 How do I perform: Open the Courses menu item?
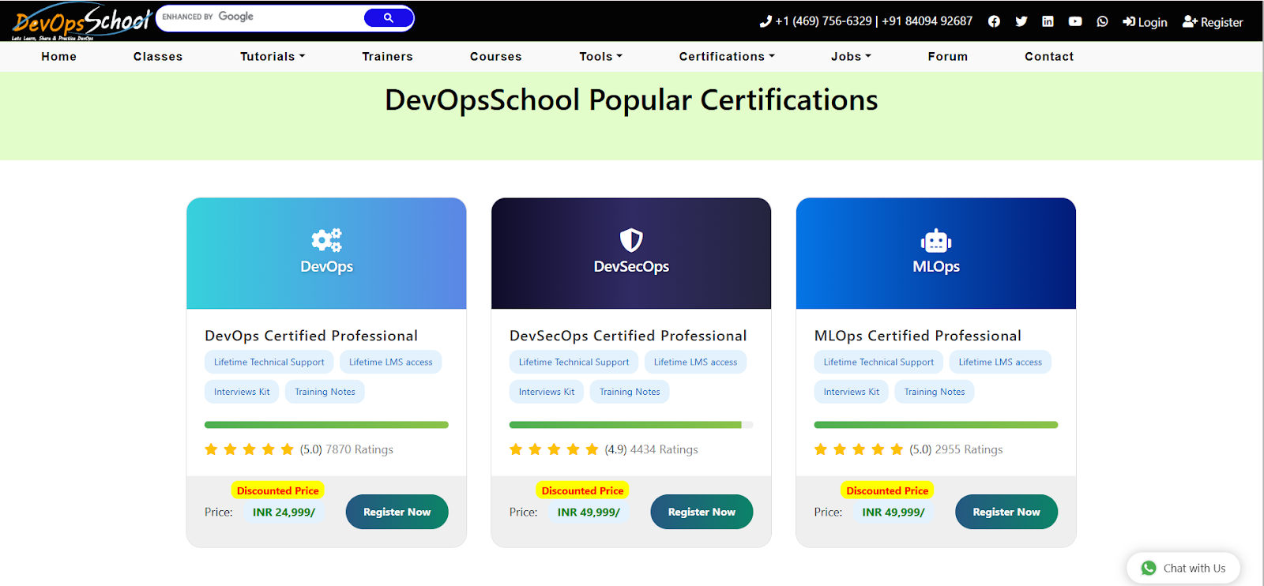click(x=496, y=57)
